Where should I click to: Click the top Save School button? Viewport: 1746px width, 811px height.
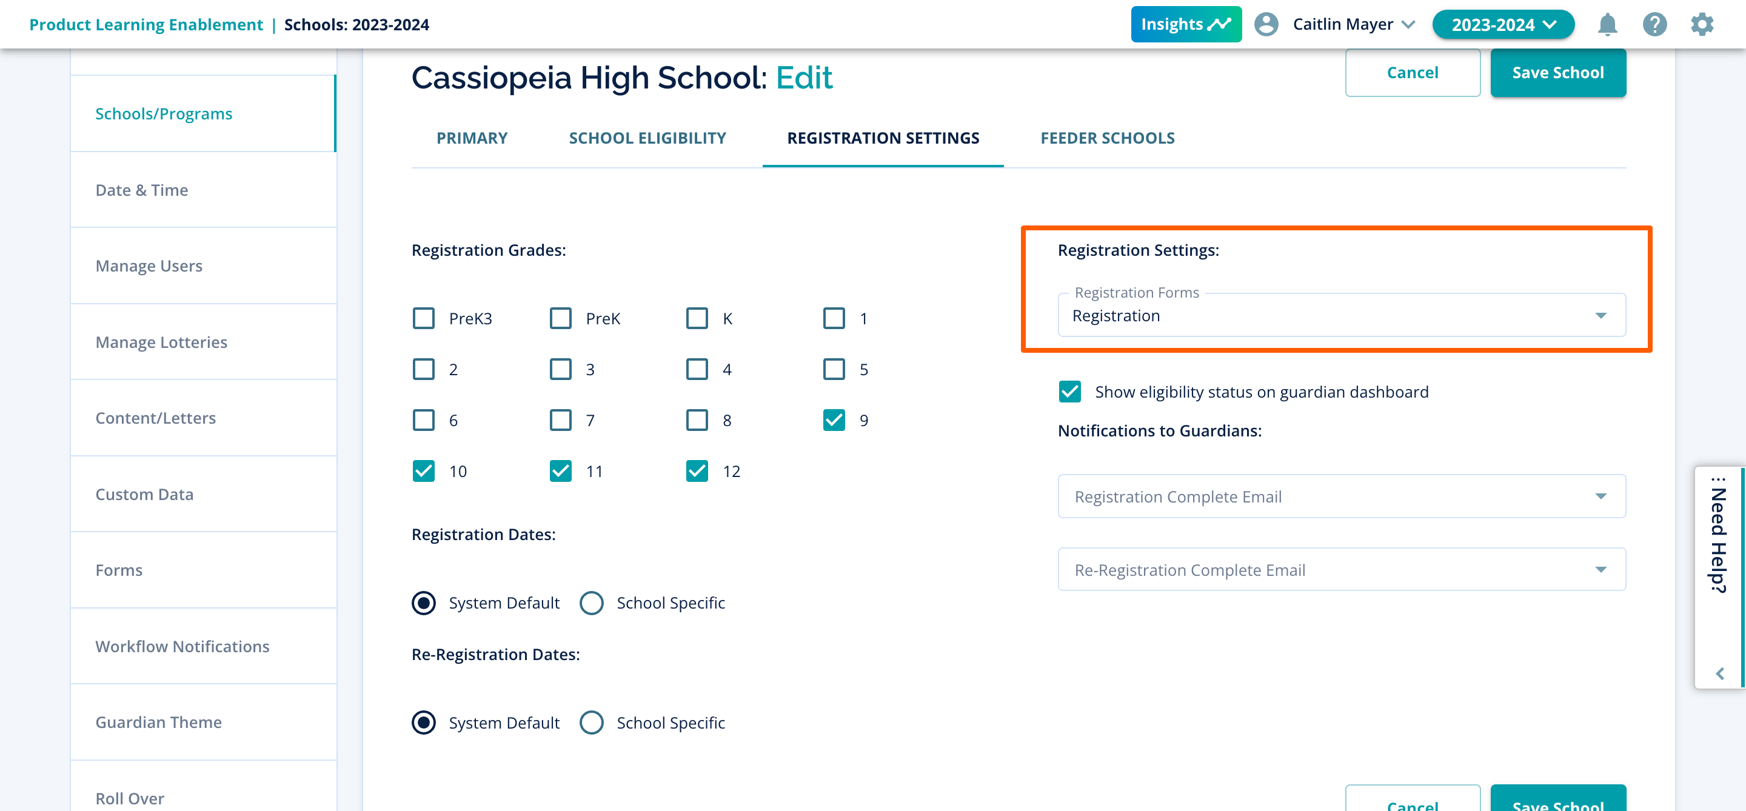click(x=1557, y=73)
